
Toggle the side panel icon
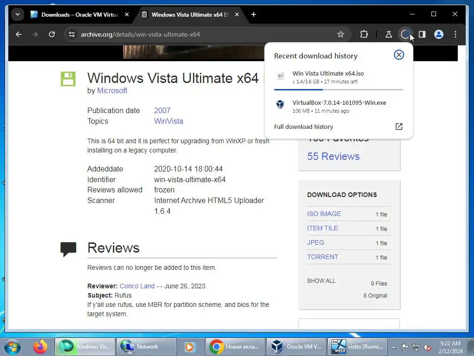[x=422, y=34]
